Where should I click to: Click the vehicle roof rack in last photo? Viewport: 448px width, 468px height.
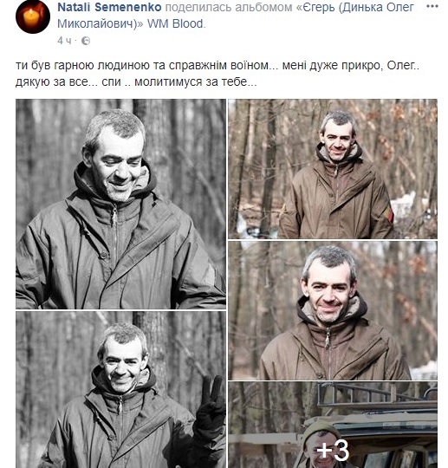coord(376,395)
